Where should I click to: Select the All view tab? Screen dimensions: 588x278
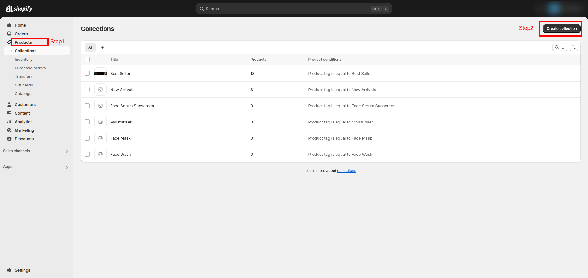(90, 47)
